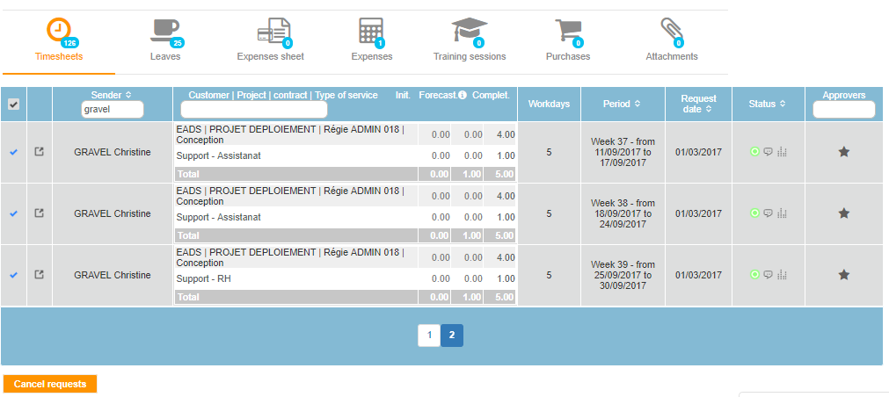Click the green status circle for Week 39
Screen dimensions: 889x397
point(754,275)
